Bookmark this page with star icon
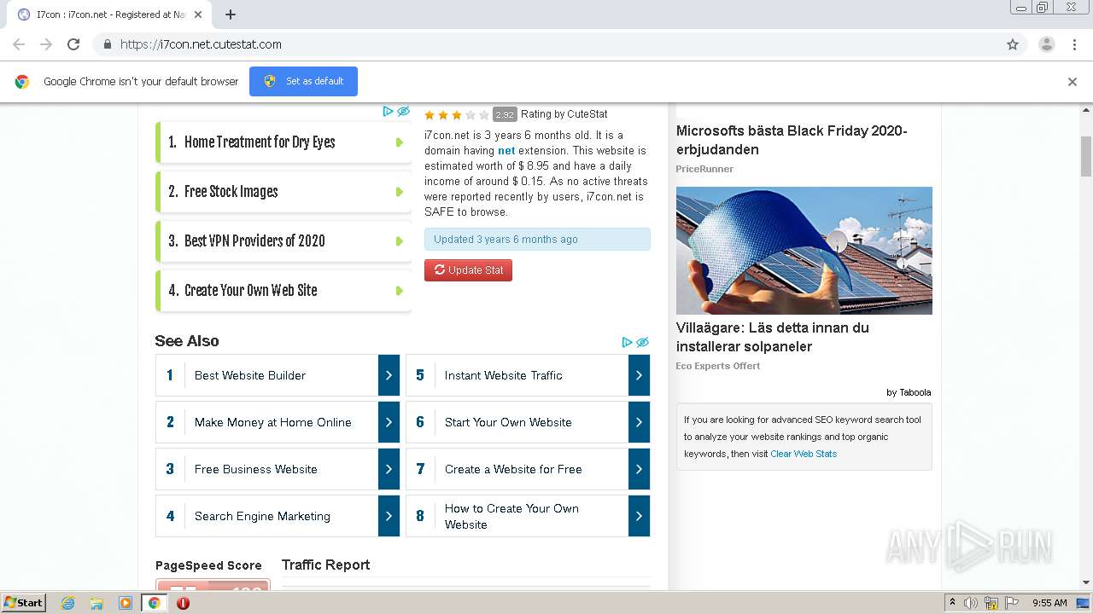The height and width of the screenshot is (614, 1093). click(x=1013, y=44)
